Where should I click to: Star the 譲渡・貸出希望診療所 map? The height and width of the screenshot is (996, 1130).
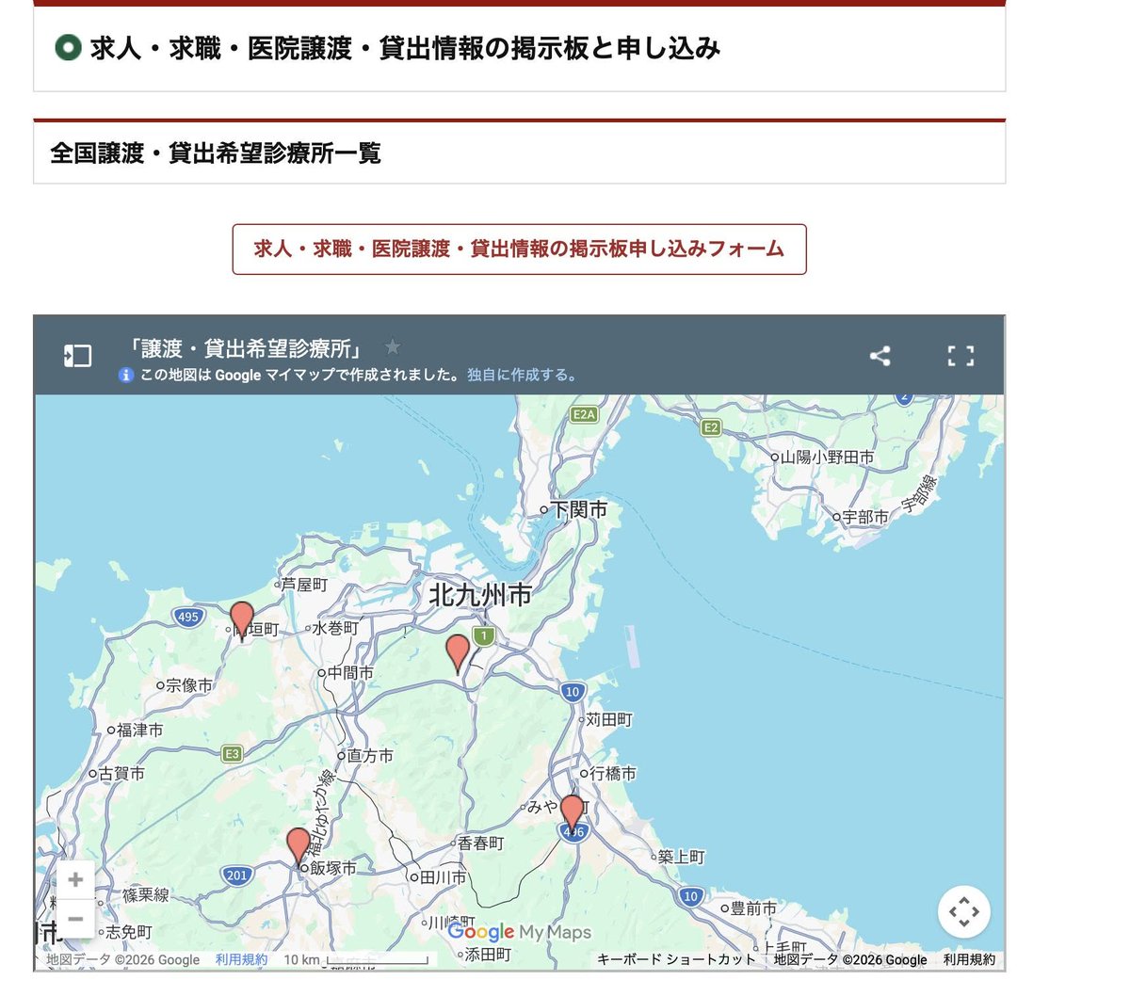(x=393, y=347)
